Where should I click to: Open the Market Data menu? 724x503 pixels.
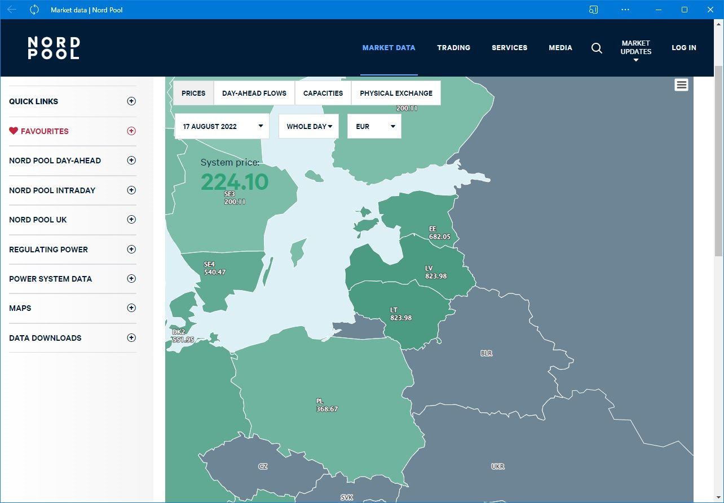click(389, 48)
